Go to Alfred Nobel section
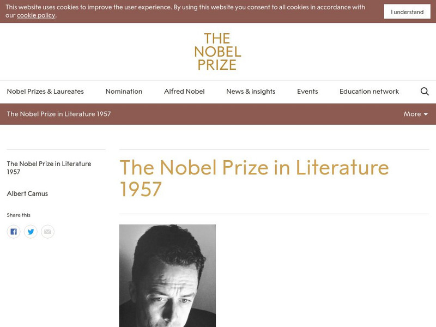 [x=184, y=92]
